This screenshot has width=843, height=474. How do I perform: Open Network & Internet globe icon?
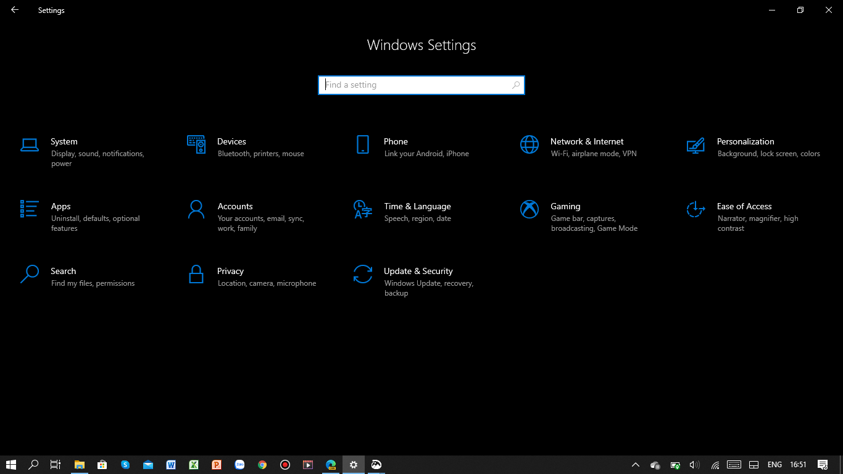(x=529, y=144)
